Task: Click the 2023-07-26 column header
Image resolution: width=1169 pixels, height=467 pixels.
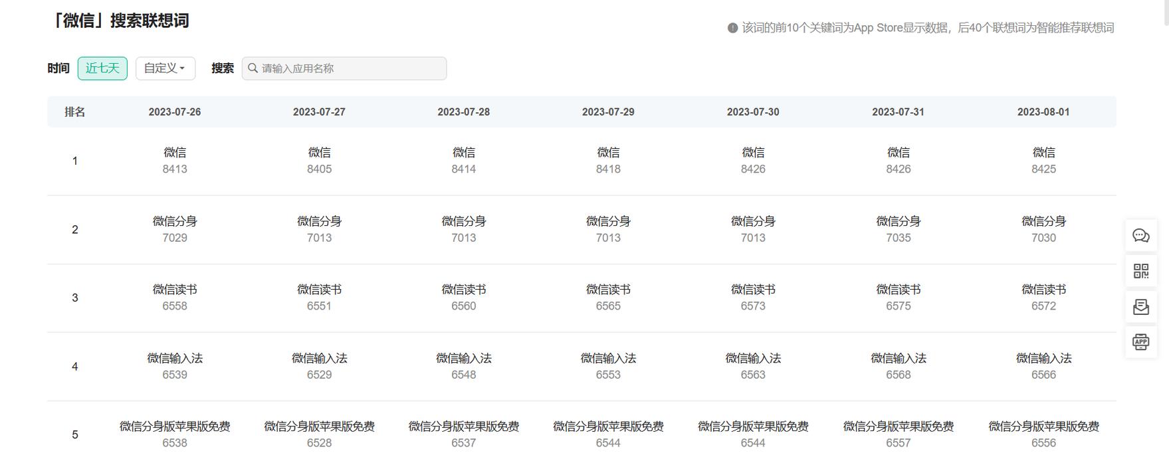Action: 175,112
